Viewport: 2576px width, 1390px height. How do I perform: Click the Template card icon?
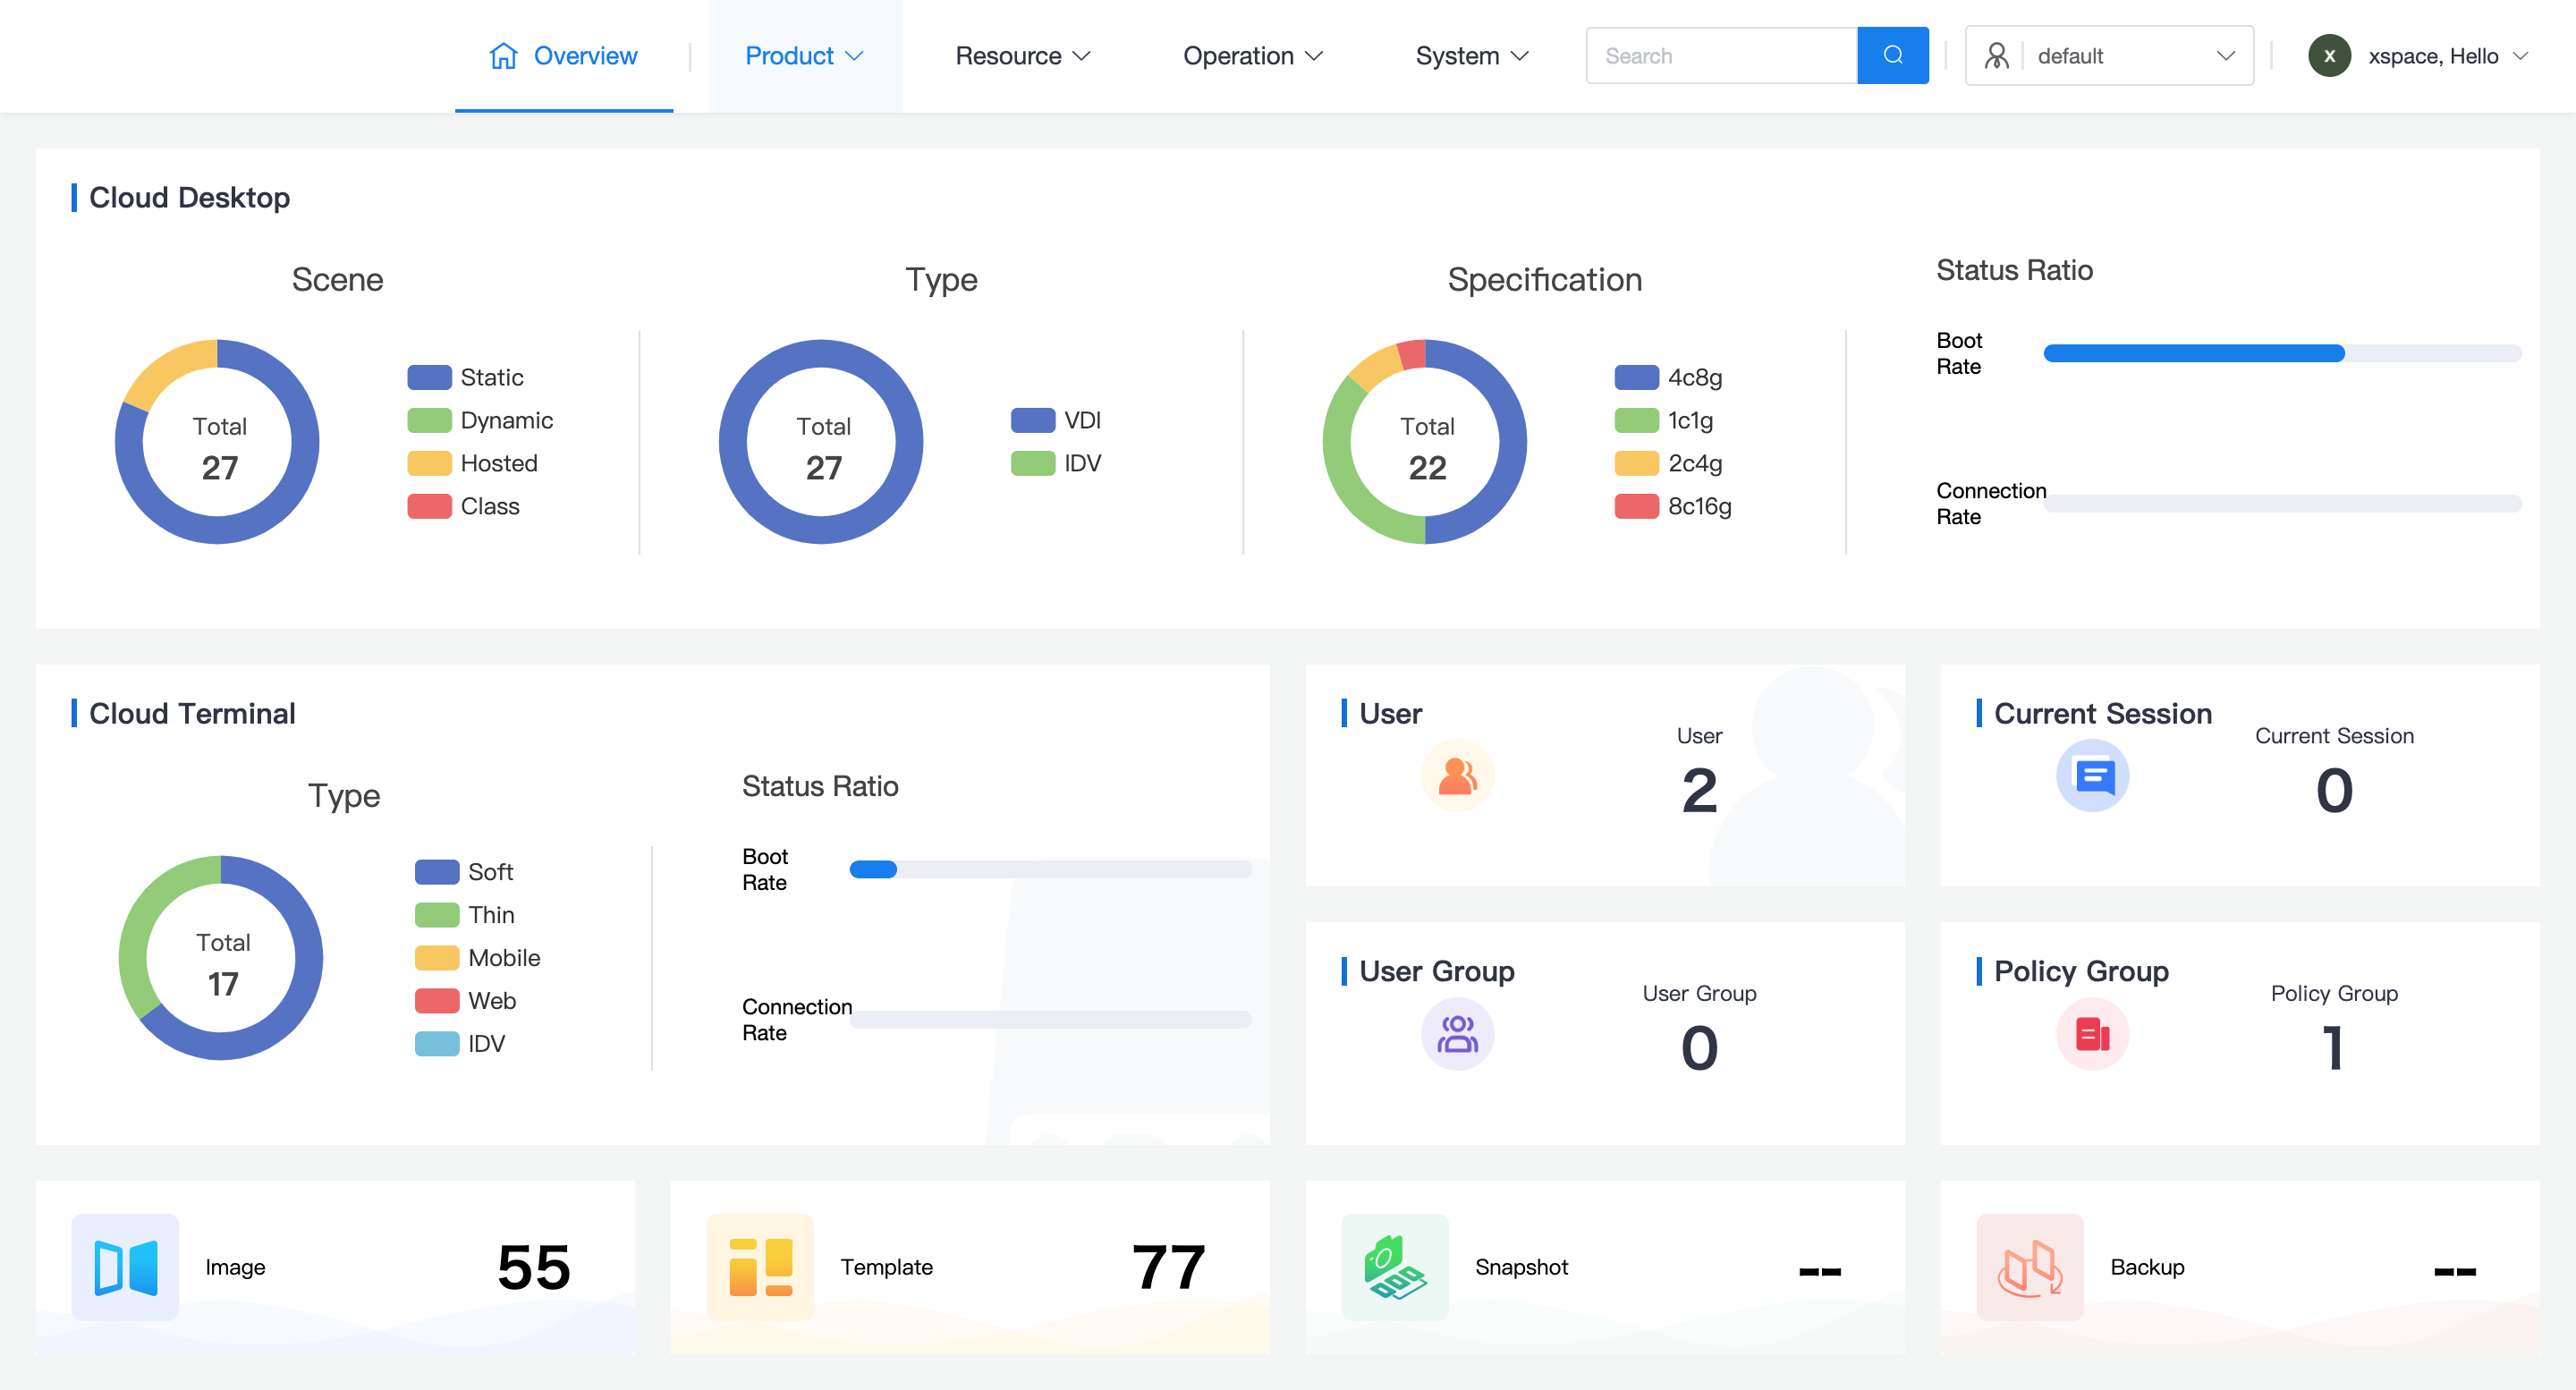760,1267
